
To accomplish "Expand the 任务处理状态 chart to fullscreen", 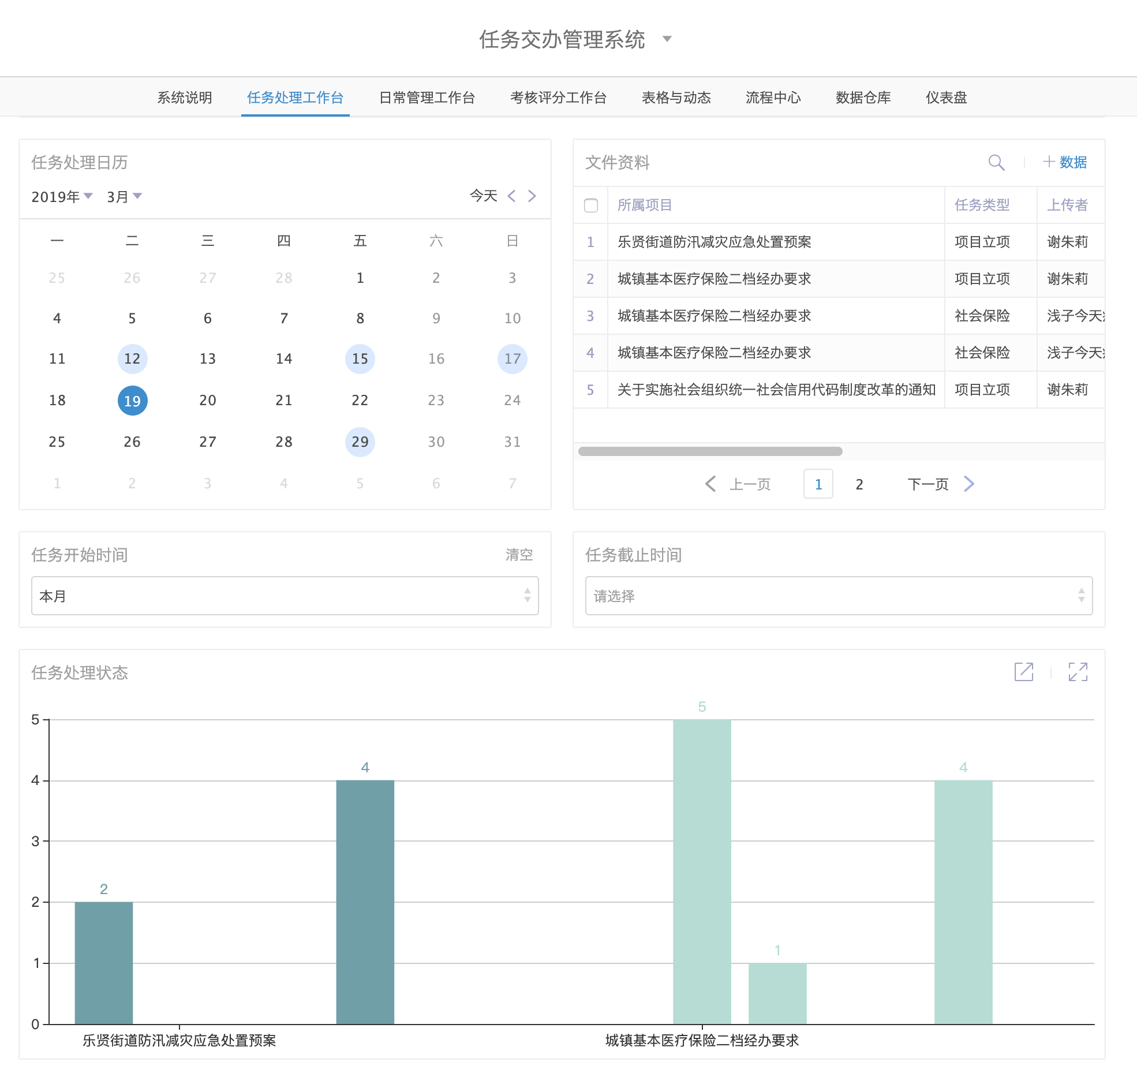I will (1078, 672).
